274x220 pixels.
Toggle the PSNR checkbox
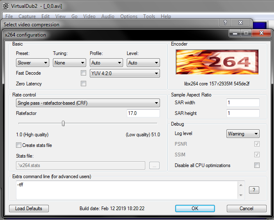(257, 144)
